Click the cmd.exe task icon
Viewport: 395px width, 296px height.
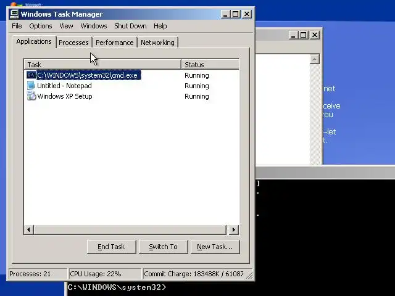pyautogui.click(x=31, y=75)
